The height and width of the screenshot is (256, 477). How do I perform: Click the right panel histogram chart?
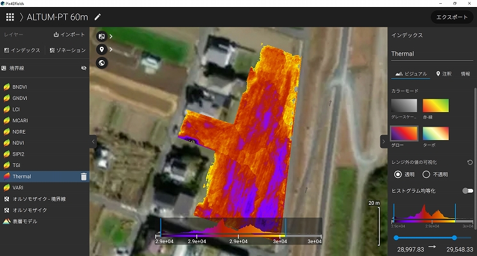pos(432,215)
